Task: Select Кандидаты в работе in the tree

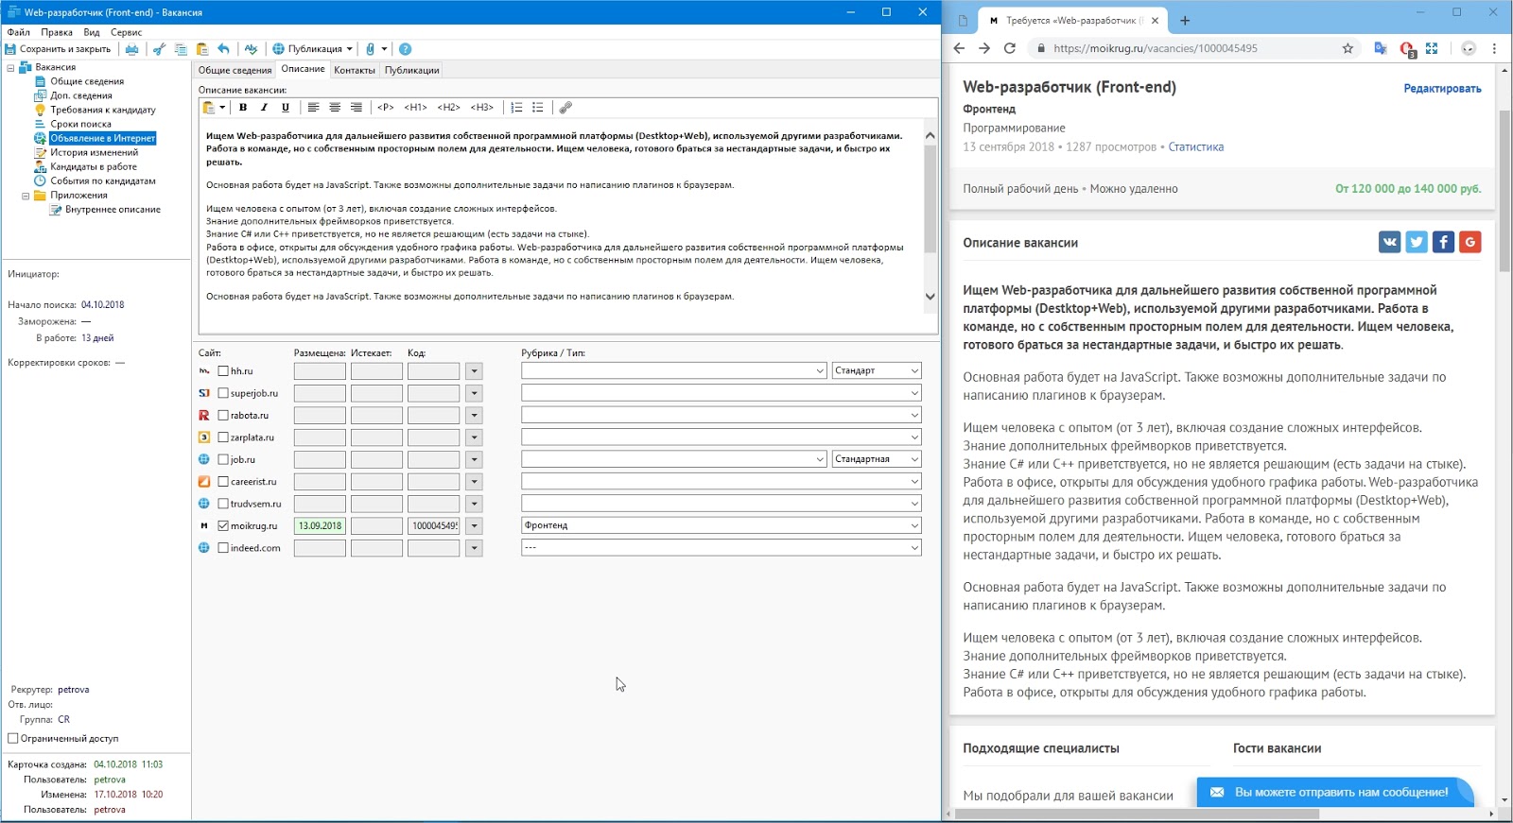Action: 94,166
